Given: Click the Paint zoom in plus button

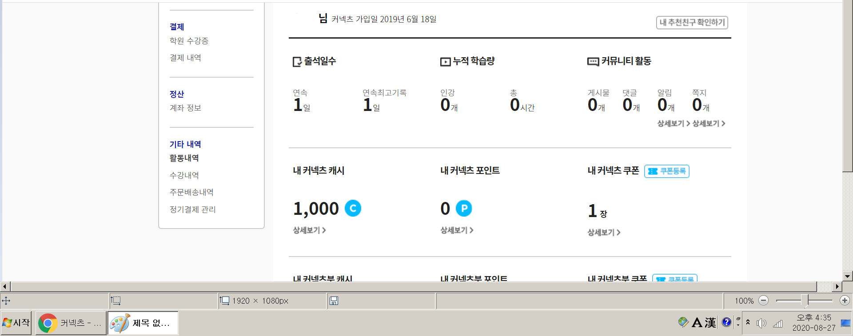Looking at the screenshot, I should 845,300.
